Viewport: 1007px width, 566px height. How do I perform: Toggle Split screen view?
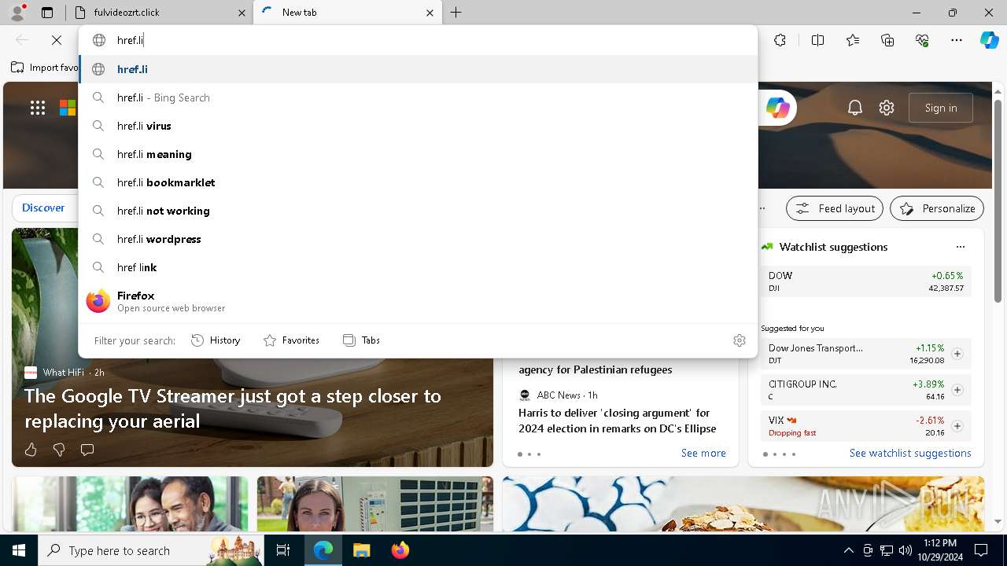pyautogui.click(x=817, y=40)
